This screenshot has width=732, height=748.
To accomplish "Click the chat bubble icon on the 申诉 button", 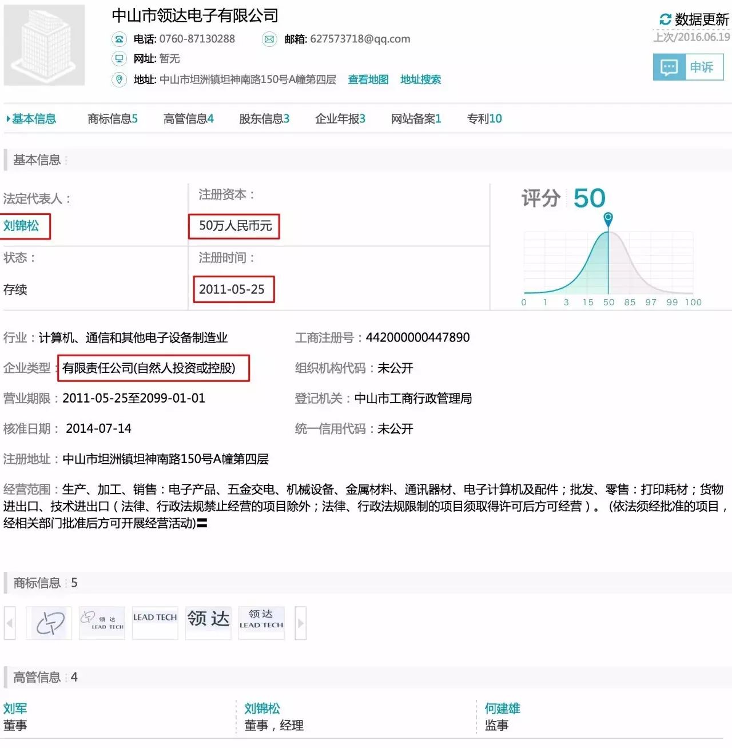I will [x=668, y=67].
